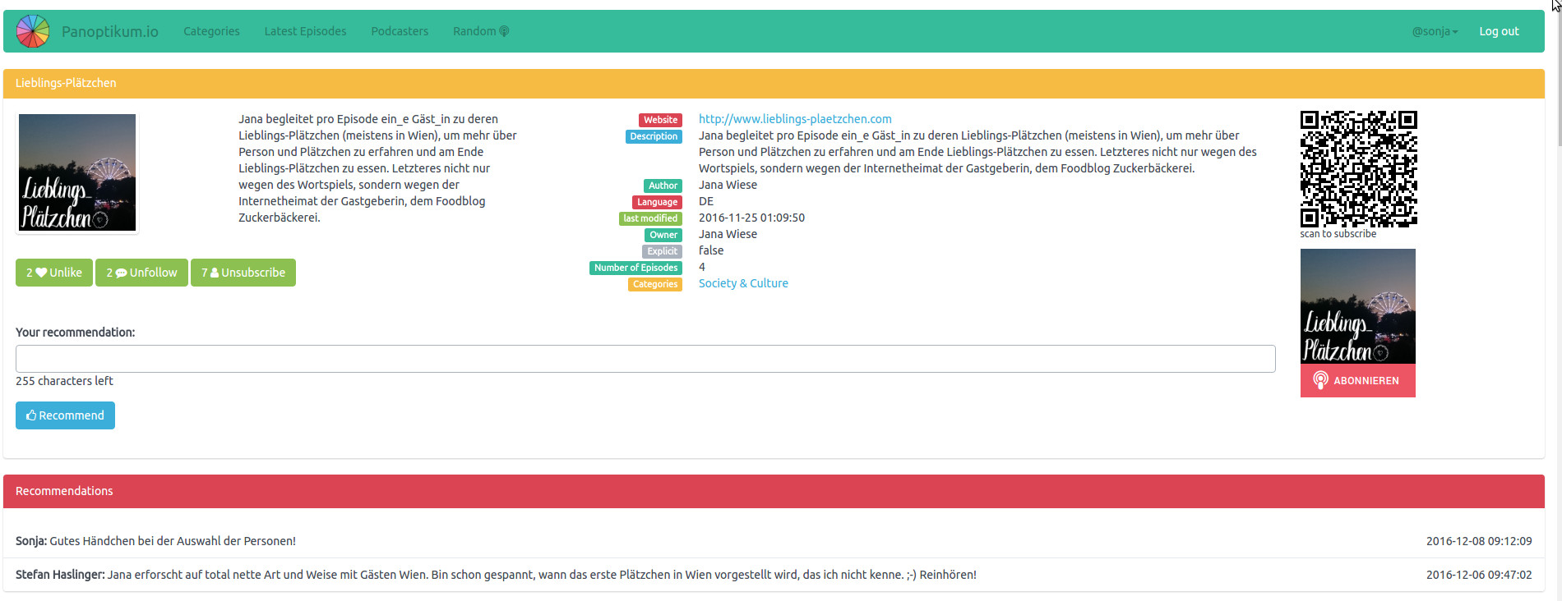The image size is (1562, 601).
Task: Click the speech bubble icon on Unfollow
Action: coord(121,273)
